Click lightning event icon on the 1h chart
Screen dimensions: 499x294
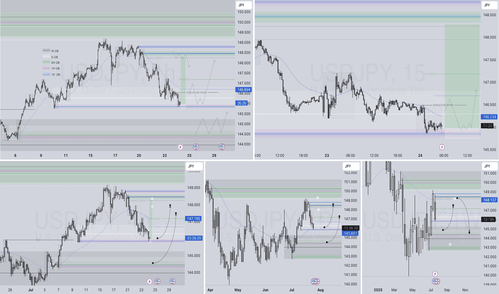point(180,147)
